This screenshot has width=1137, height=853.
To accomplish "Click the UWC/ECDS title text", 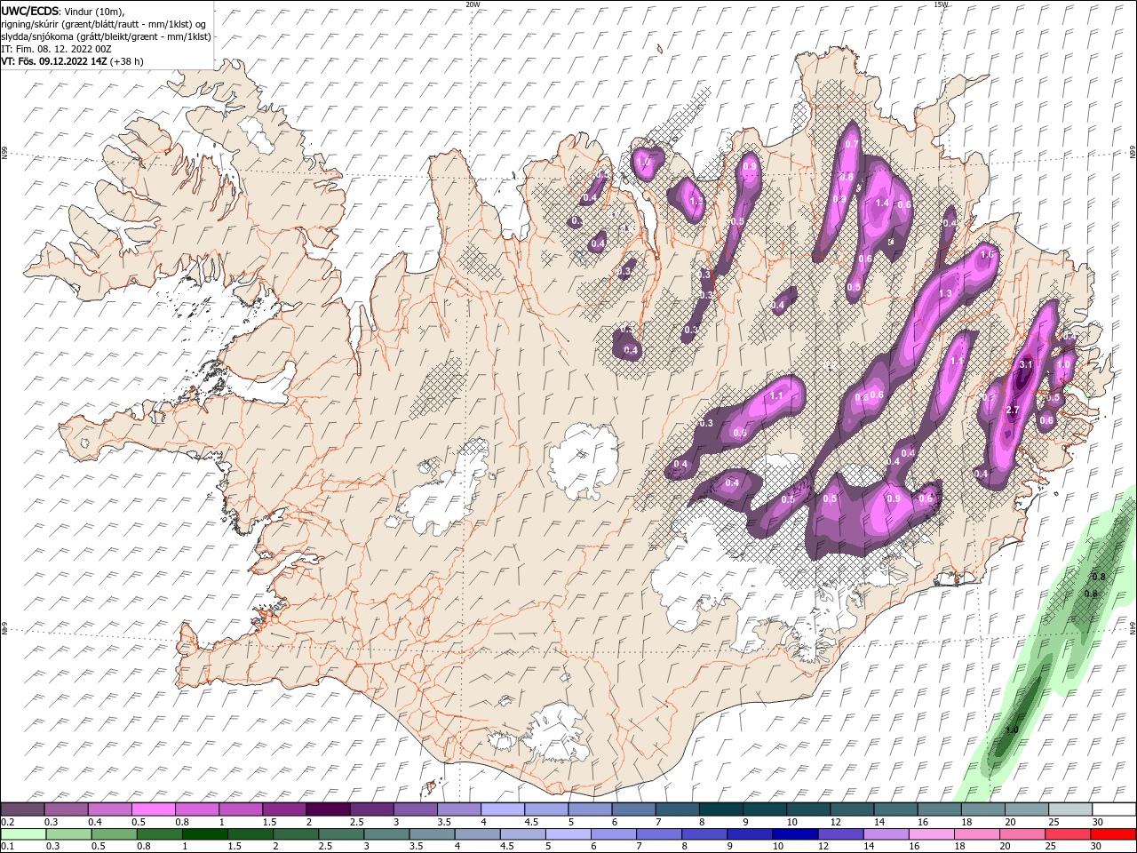I will click(30, 11).
